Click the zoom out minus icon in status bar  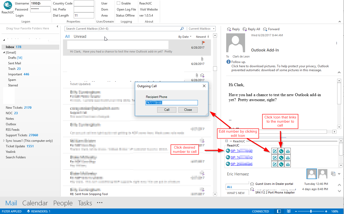point(296,211)
